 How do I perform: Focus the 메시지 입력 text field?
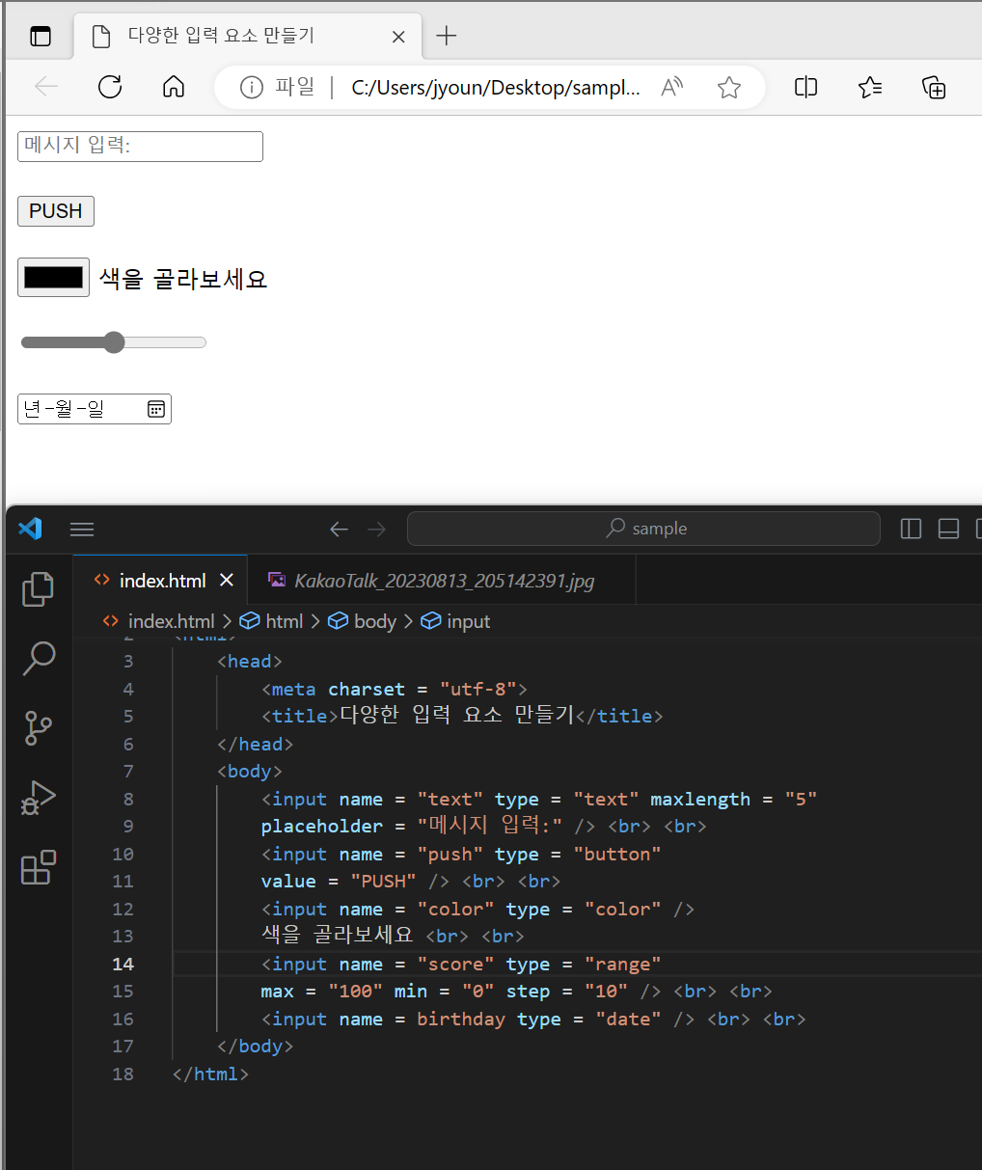[x=140, y=146]
